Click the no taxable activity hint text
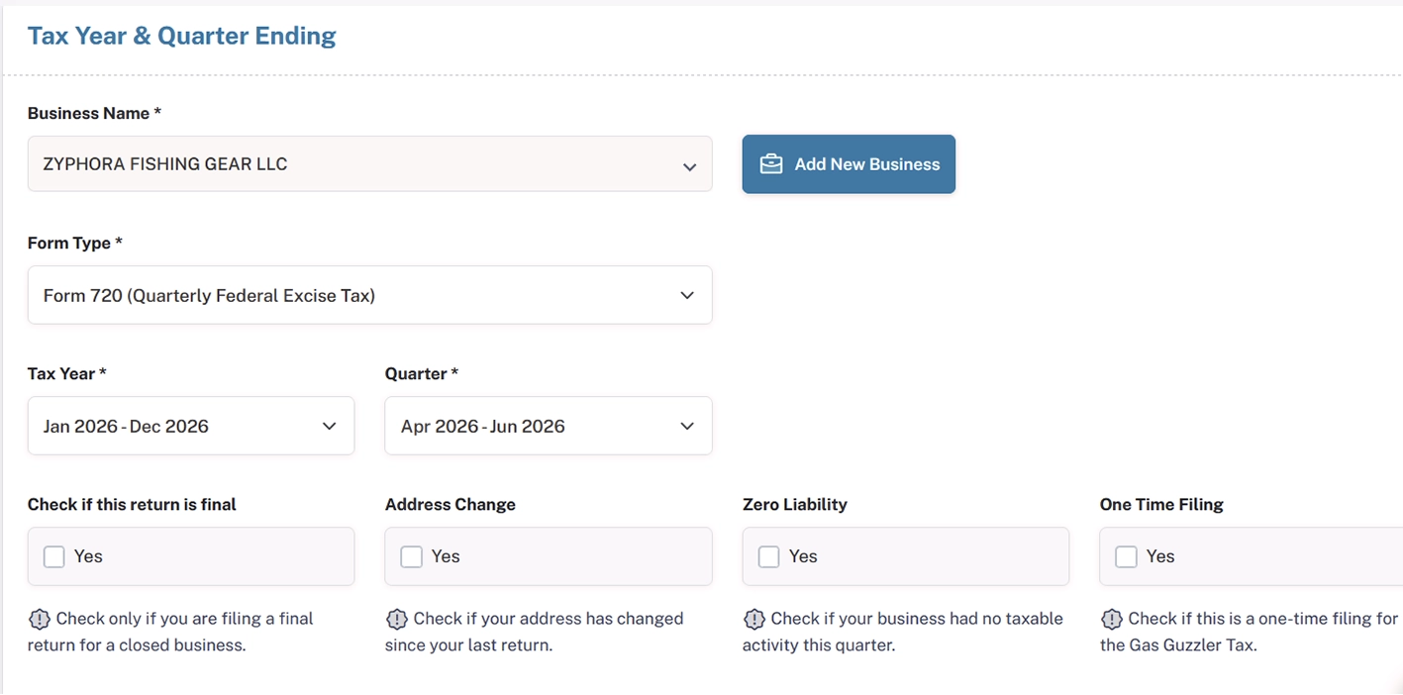Image resolution: width=1403 pixels, height=695 pixels. point(903,632)
